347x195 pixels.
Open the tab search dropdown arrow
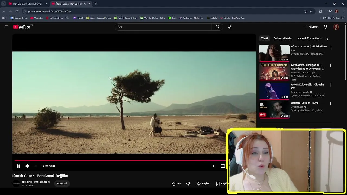[x=3, y=4]
